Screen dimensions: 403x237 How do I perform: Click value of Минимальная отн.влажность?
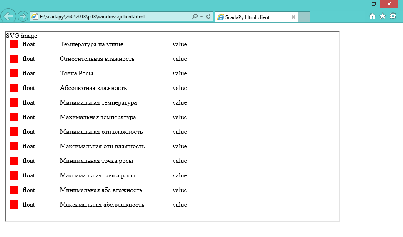(x=180, y=132)
